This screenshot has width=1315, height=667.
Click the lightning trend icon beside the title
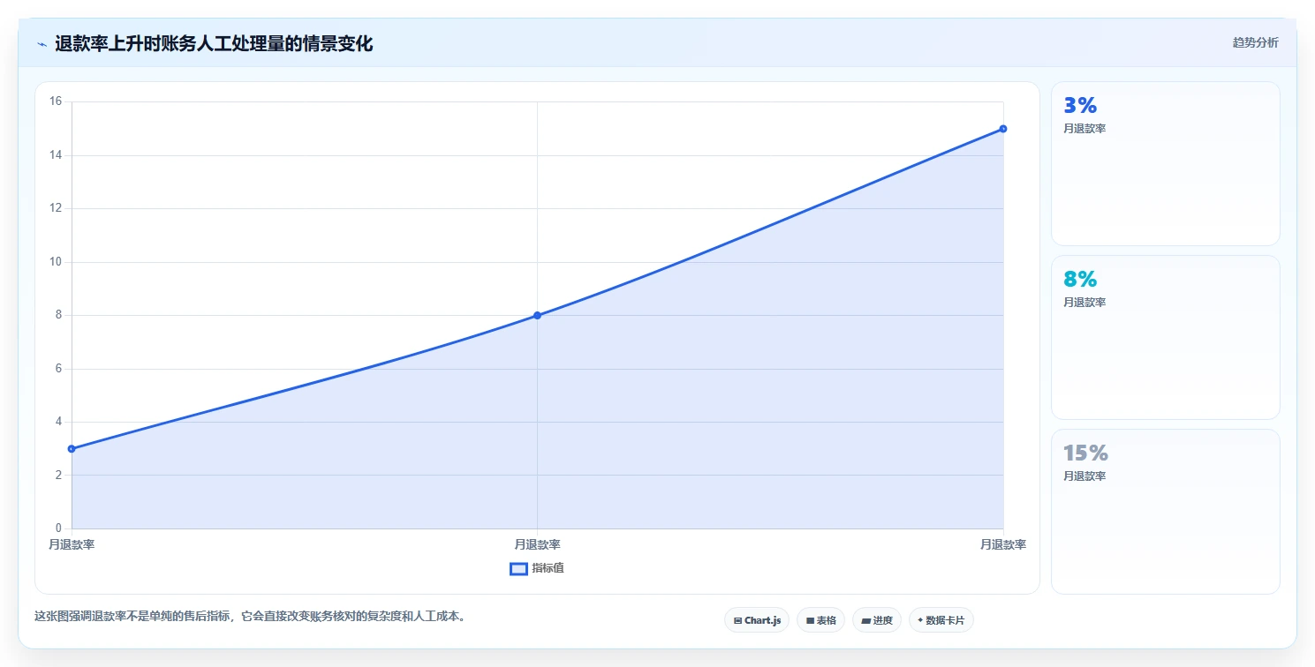click(x=42, y=44)
